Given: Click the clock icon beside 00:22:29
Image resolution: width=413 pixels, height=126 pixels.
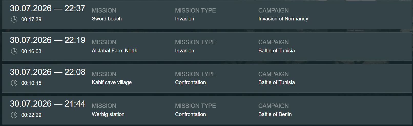Looking at the screenshot, I should [14, 115].
